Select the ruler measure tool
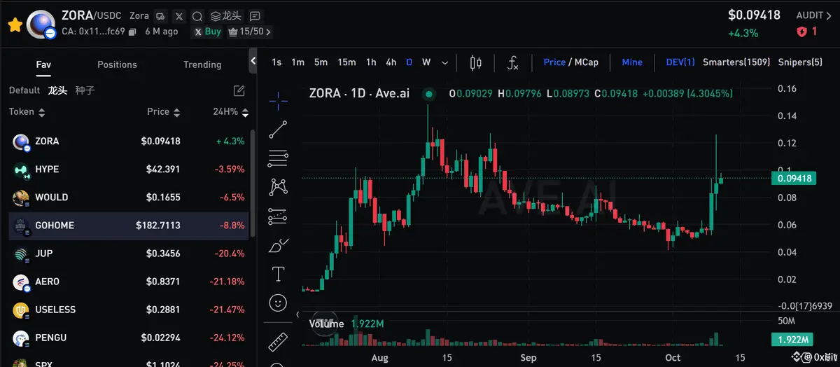This screenshot has width=840, height=367. (278, 340)
